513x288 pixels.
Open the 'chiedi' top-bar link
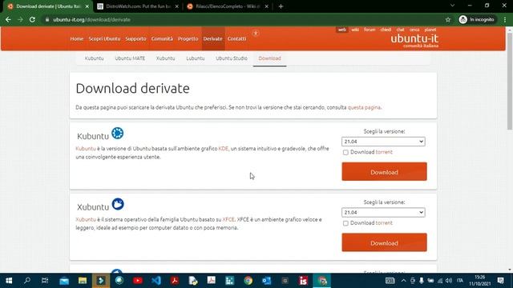pos(386,30)
